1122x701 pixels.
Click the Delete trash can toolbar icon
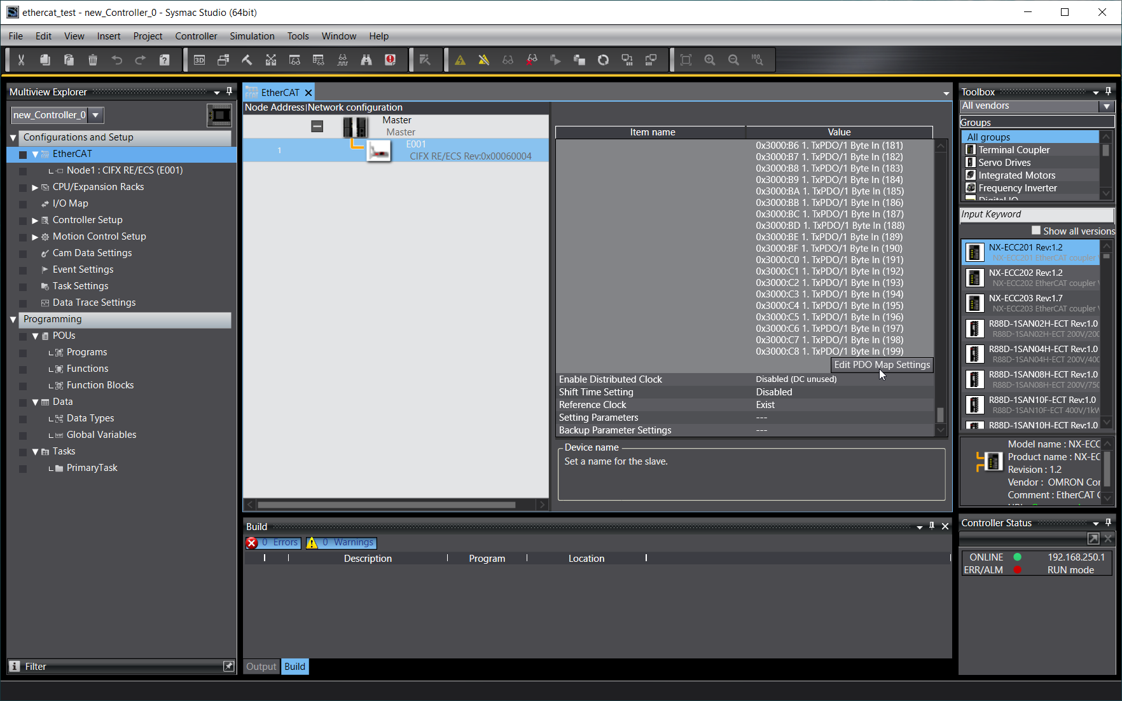[x=93, y=60]
